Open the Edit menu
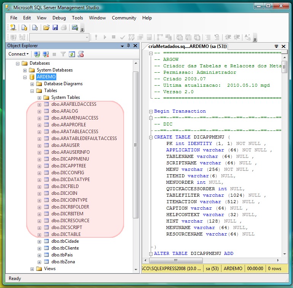Viewport: 293px width, 288px height. [x=27, y=18]
